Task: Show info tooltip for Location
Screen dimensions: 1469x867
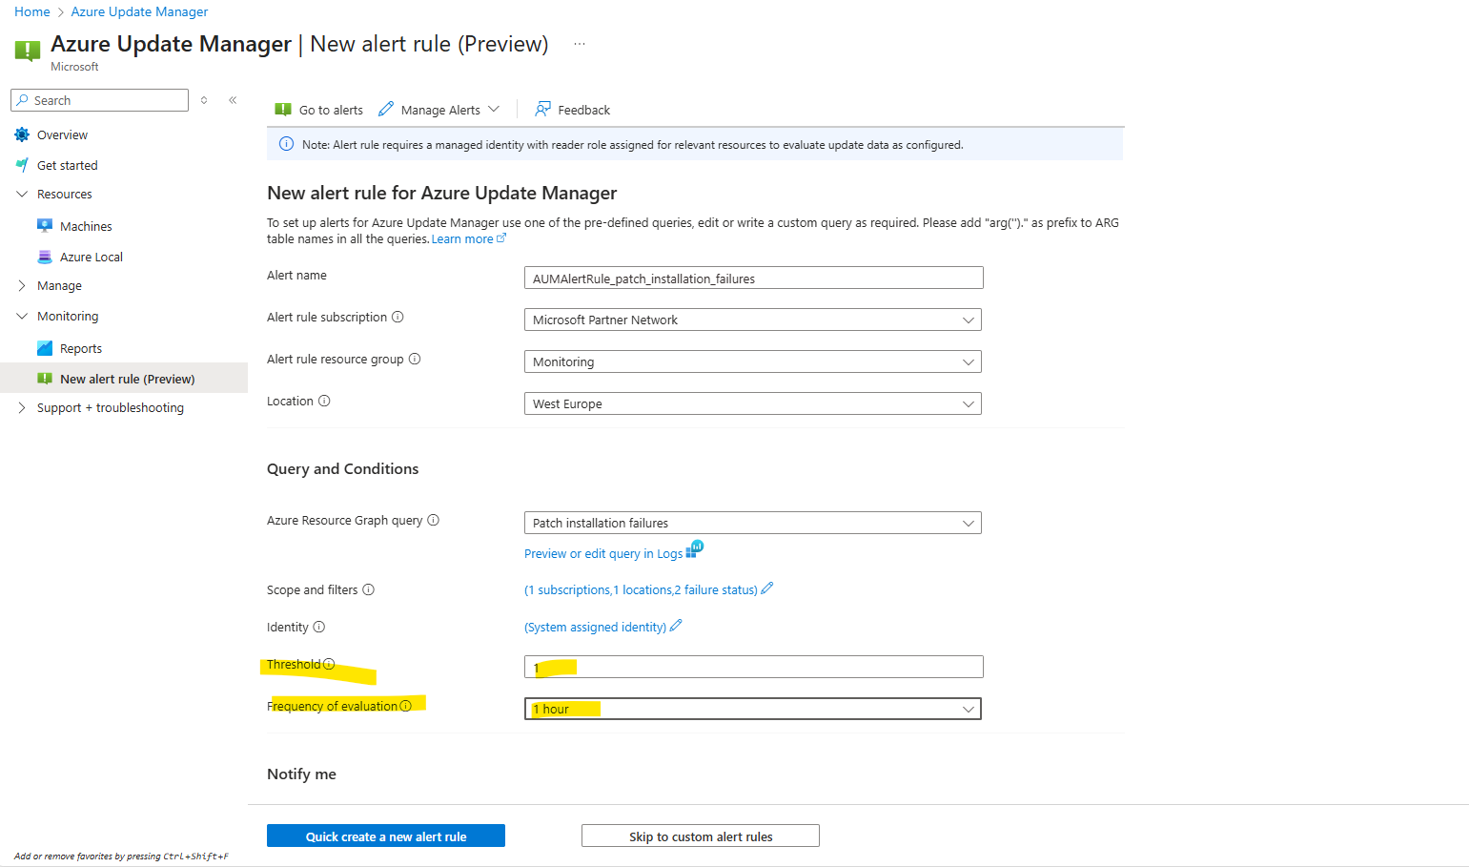Action: (324, 401)
